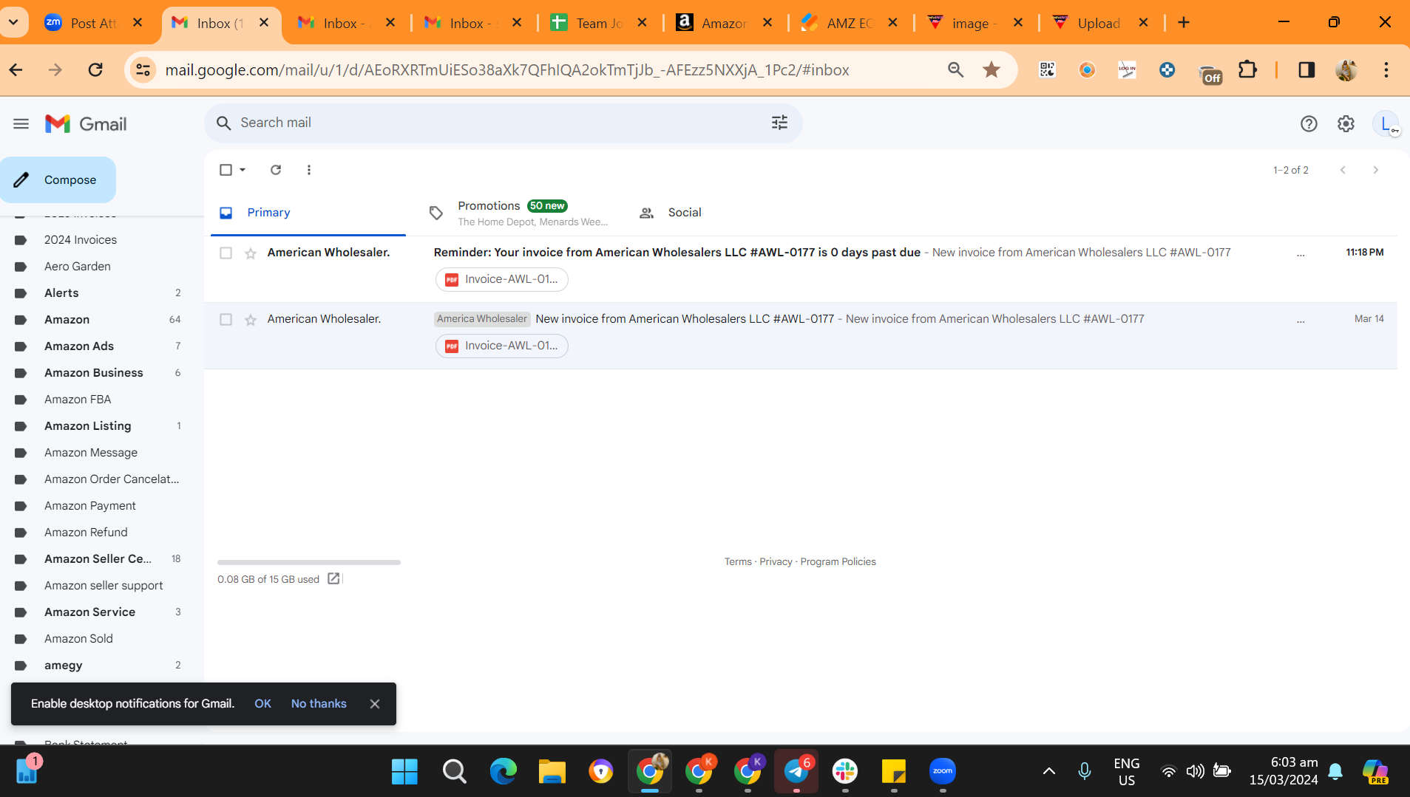Open the Privacy link
Screen dimensions: 1410x797
tap(776, 562)
